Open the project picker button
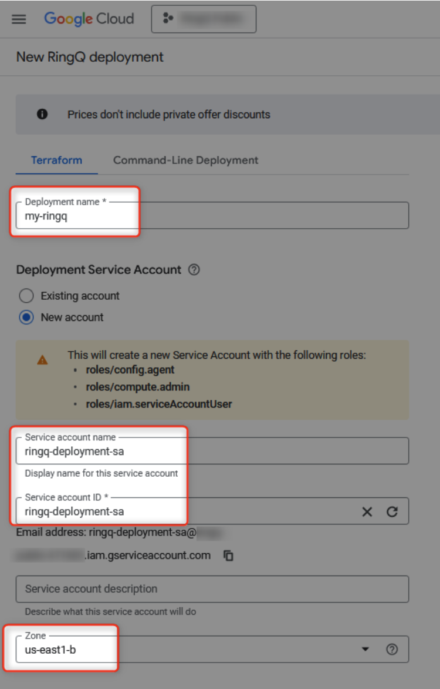 204,19
